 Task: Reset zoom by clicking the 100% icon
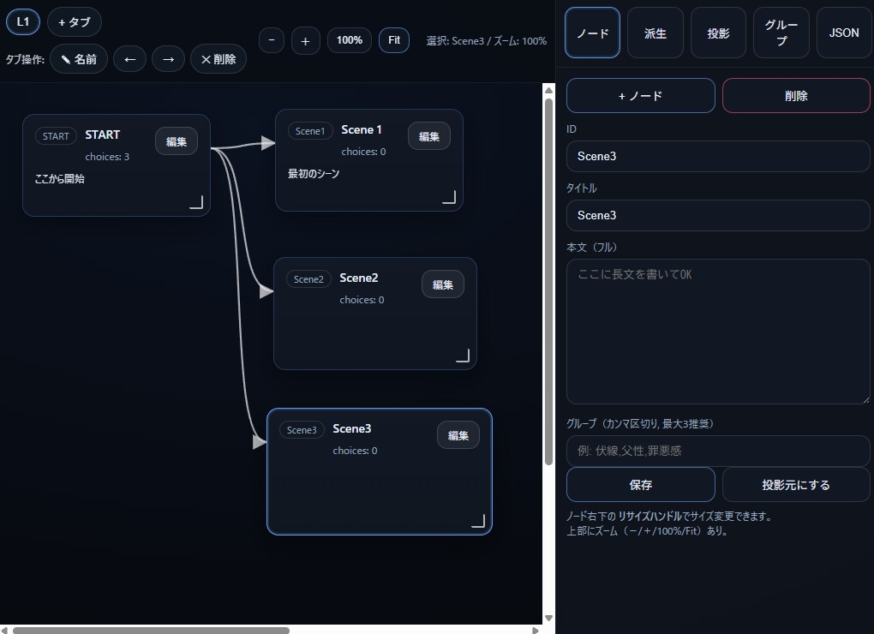coord(349,40)
